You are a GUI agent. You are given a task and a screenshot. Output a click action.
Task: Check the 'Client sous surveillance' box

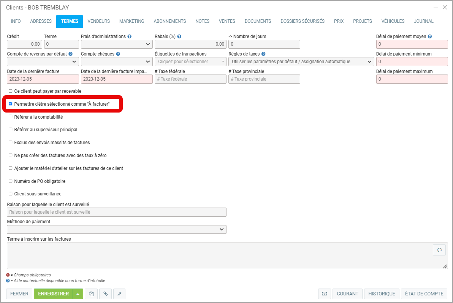(11, 194)
